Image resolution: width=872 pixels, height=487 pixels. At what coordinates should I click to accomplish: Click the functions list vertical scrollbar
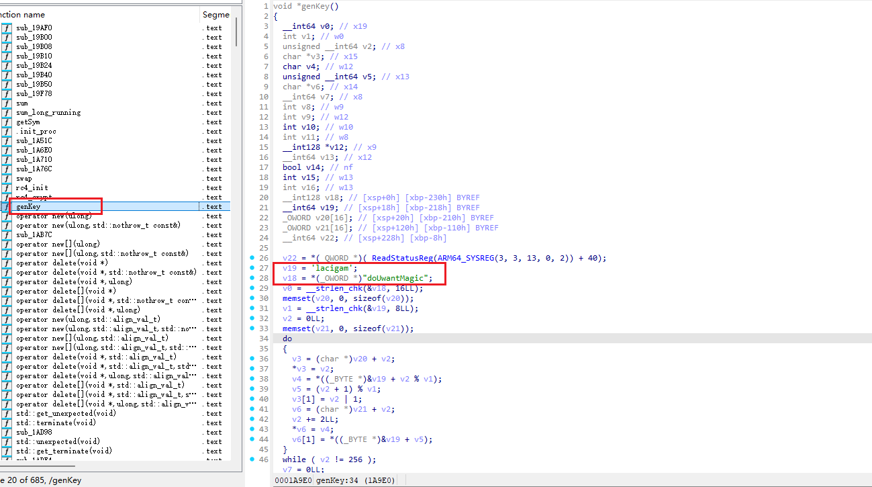(236, 32)
